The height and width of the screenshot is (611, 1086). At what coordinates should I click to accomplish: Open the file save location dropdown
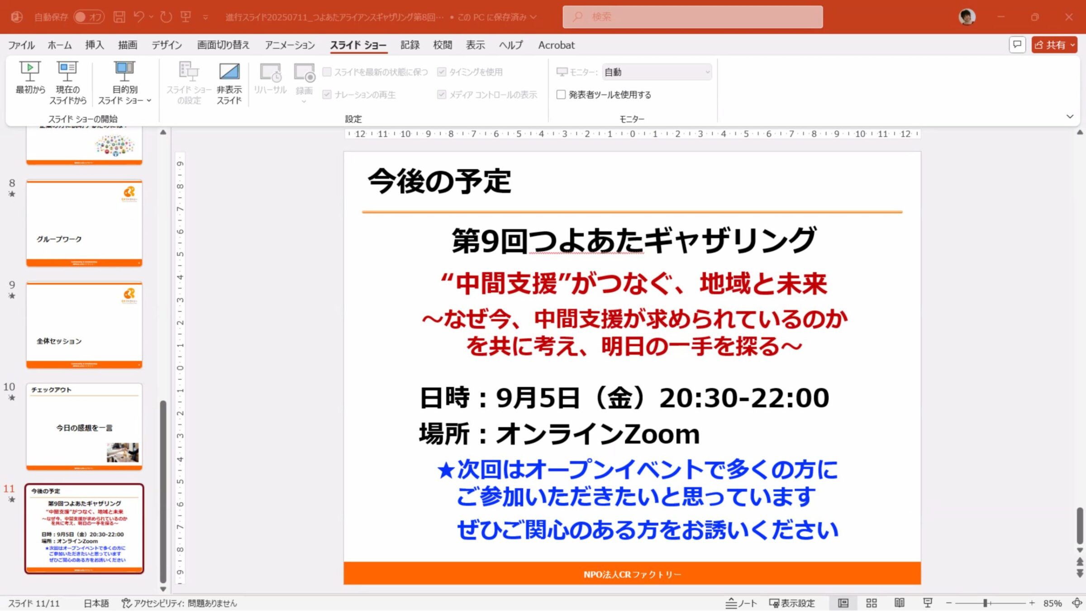click(533, 17)
